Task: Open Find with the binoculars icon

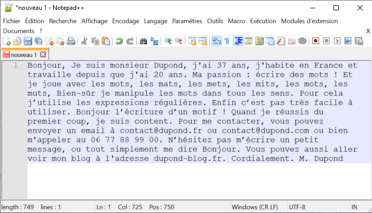Action: tap(144, 41)
